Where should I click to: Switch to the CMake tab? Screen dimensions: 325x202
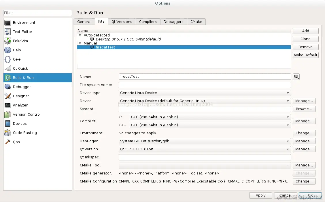click(196, 22)
